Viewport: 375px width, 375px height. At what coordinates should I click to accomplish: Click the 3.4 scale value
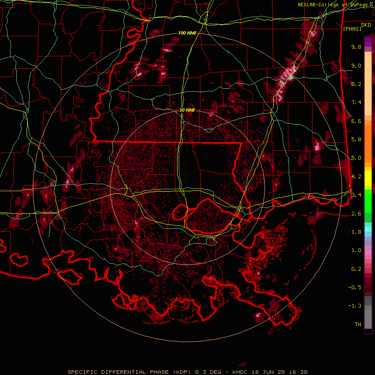[356, 195]
